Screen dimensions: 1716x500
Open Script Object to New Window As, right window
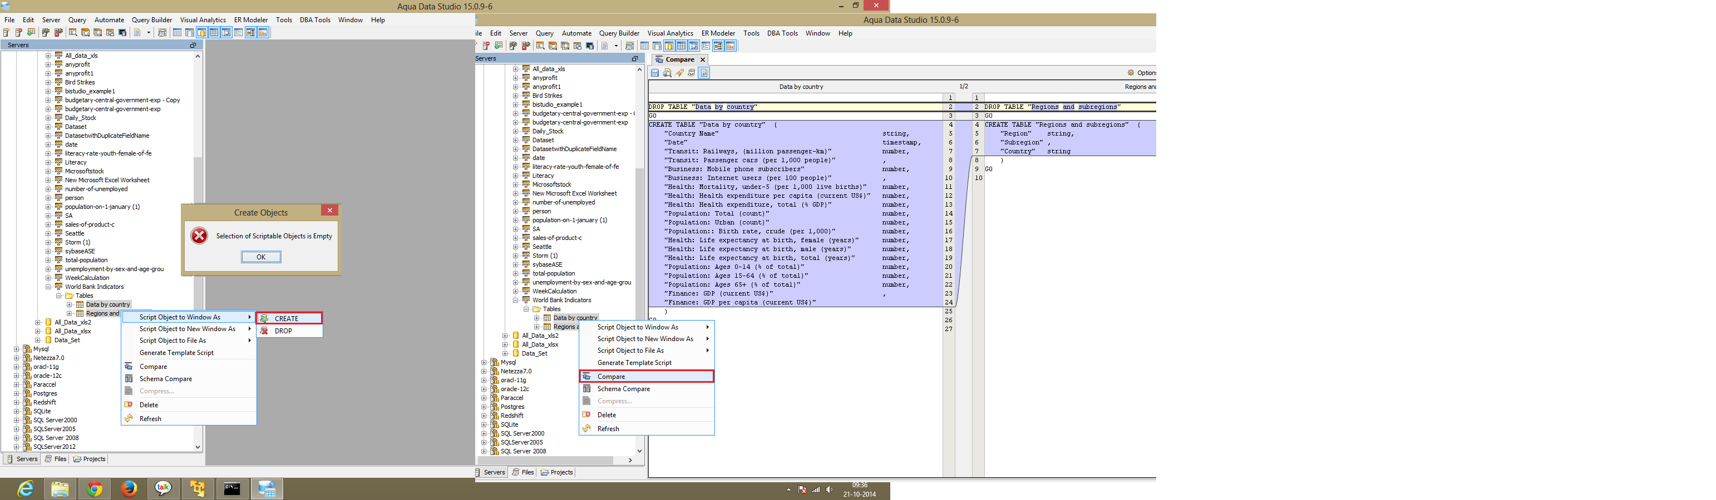(647, 339)
